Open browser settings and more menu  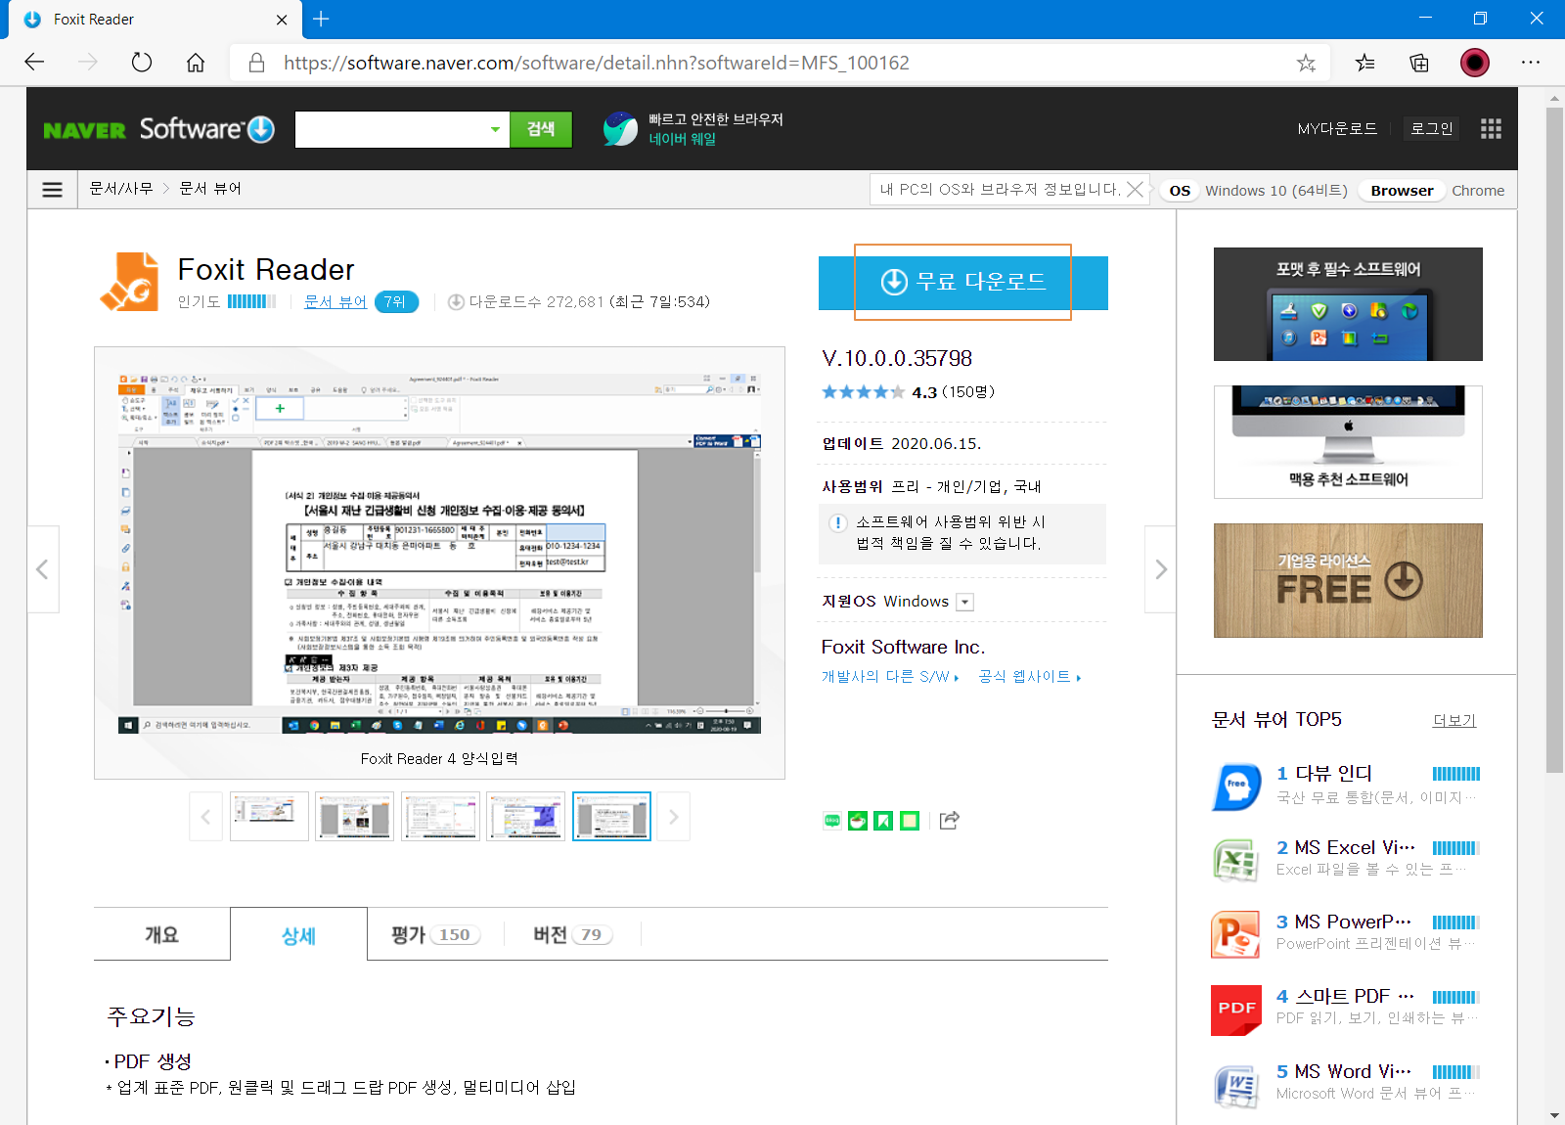(1531, 63)
